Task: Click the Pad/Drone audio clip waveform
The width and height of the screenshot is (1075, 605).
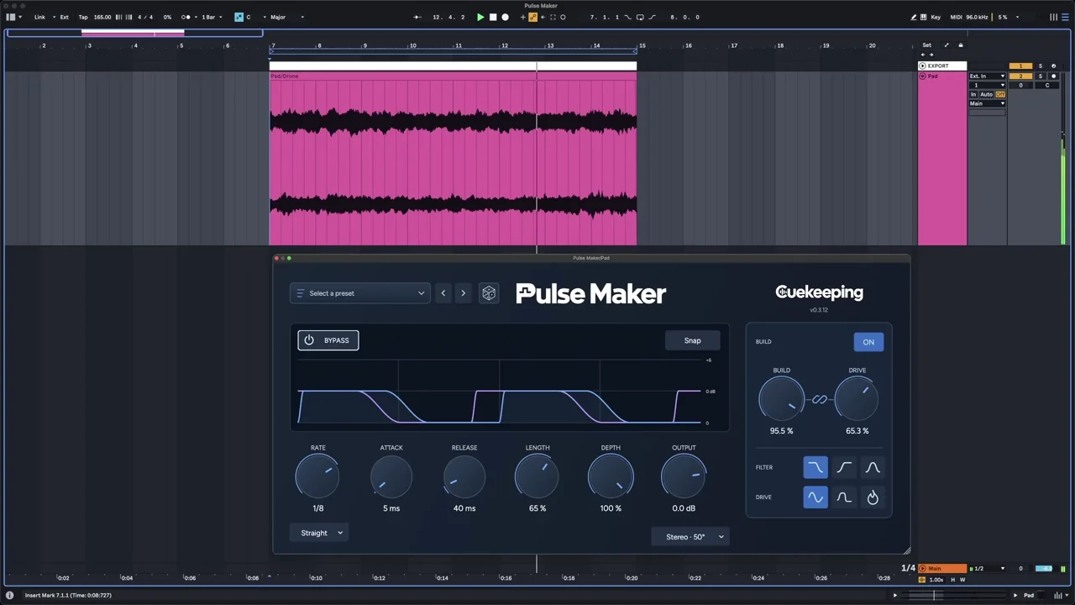Action: tap(453, 162)
